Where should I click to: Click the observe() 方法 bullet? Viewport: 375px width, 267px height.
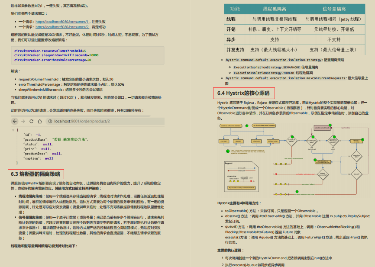coord(297,219)
